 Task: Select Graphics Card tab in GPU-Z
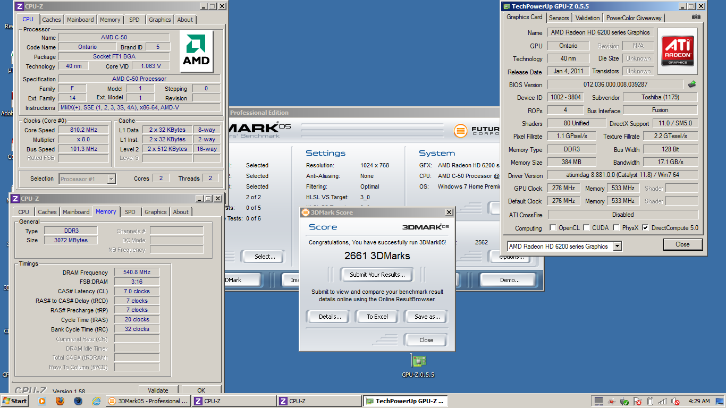click(525, 17)
